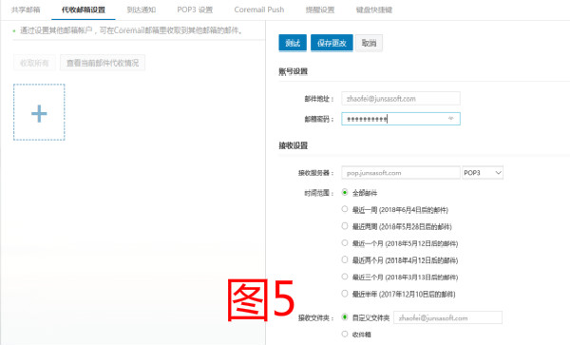Select the 自定义文件夹 radio option
Viewport: 570px width, 345px height.
point(345,317)
